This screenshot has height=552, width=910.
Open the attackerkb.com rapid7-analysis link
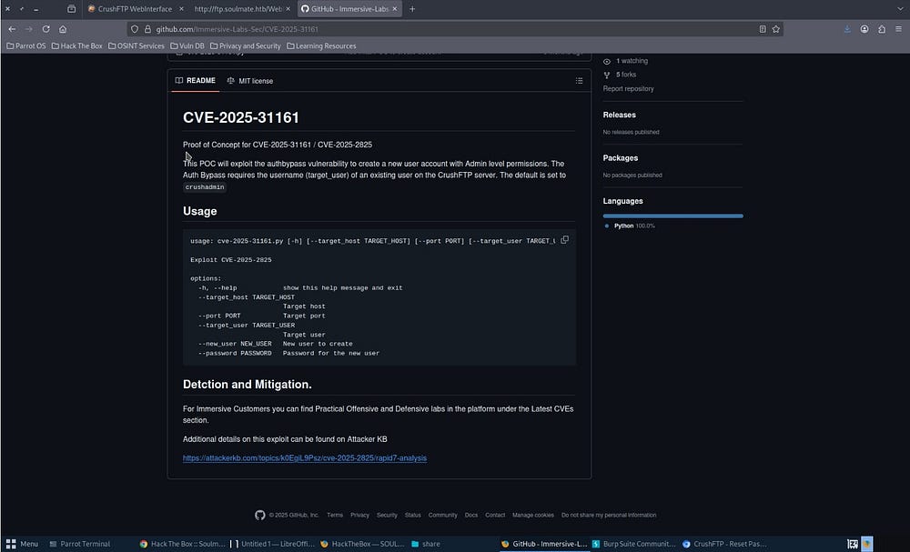click(305, 458)
